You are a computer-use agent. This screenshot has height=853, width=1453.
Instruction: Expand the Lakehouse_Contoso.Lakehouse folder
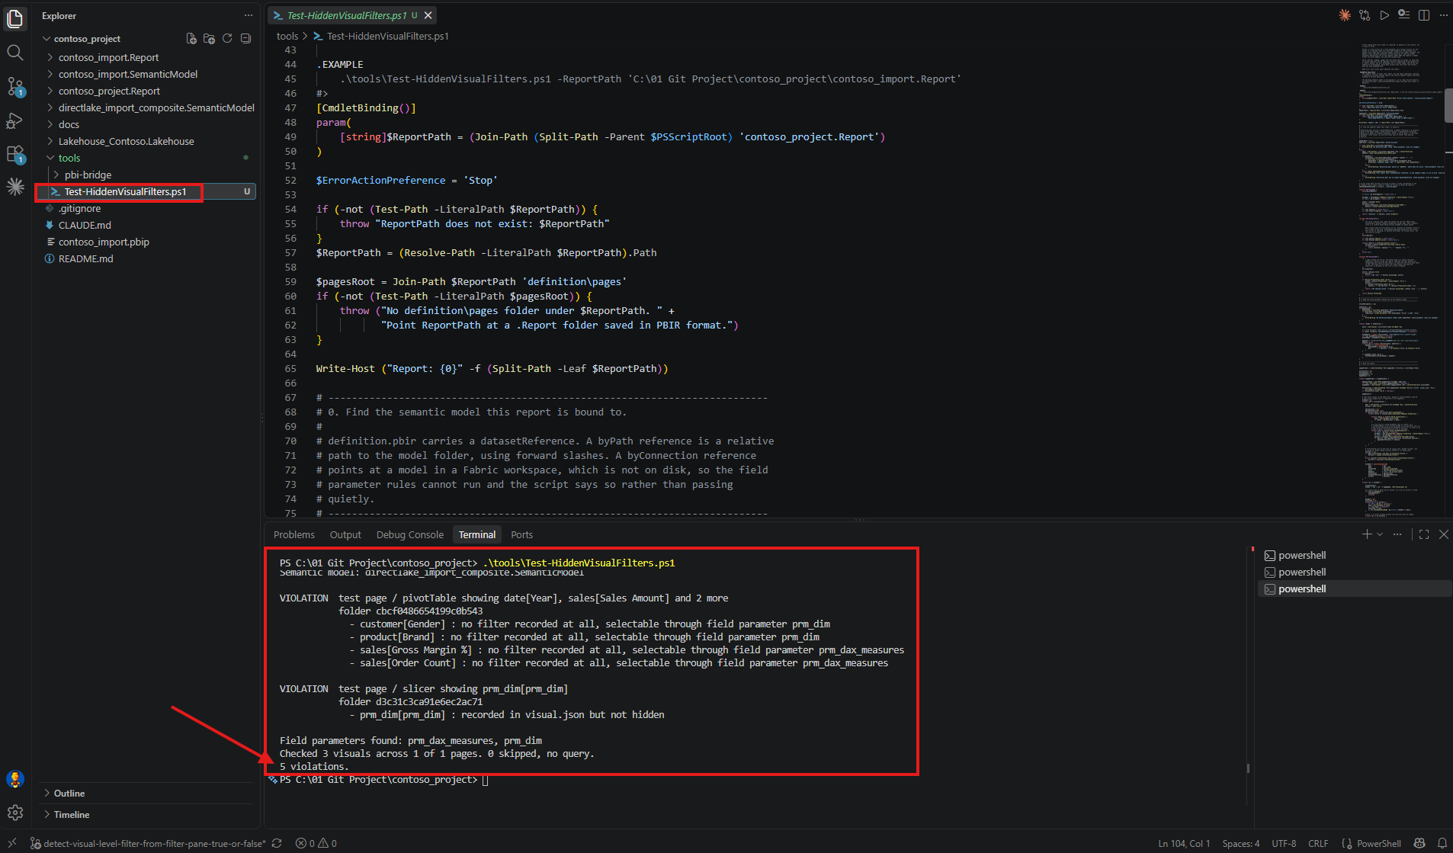pyautogui.click(x=126, y=141)
